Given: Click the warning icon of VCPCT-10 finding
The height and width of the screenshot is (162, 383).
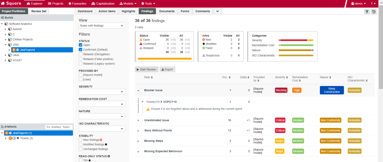Looking at the screenshot, I should [148, 109].
